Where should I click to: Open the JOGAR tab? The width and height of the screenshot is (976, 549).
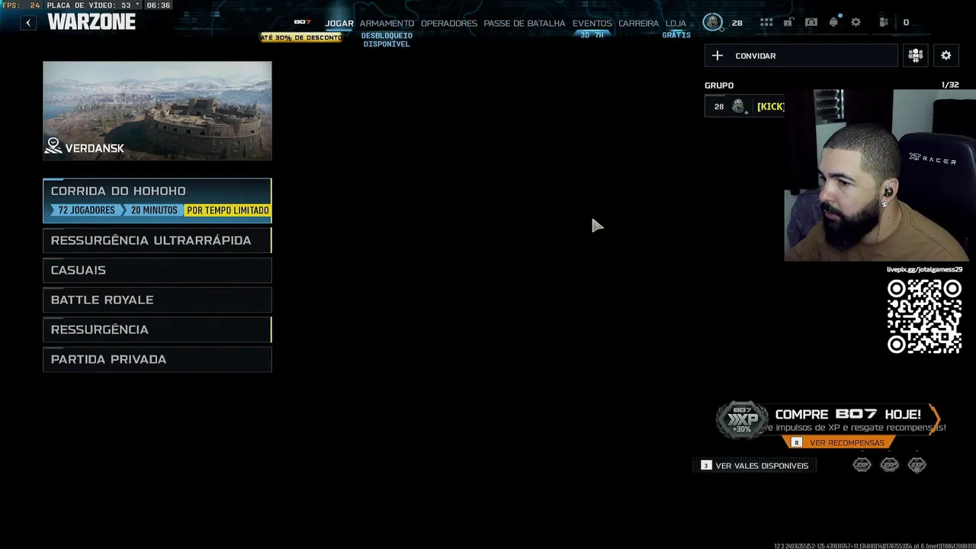339,24
